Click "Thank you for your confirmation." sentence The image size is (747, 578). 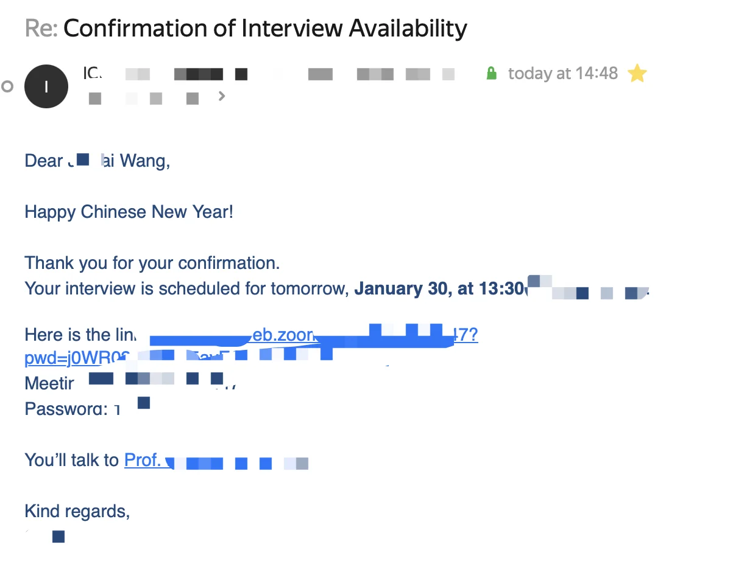click(152, 263)
